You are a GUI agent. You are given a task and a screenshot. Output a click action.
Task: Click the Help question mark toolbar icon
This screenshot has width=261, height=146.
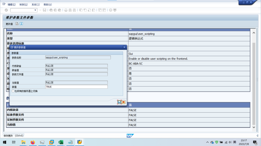111,10
